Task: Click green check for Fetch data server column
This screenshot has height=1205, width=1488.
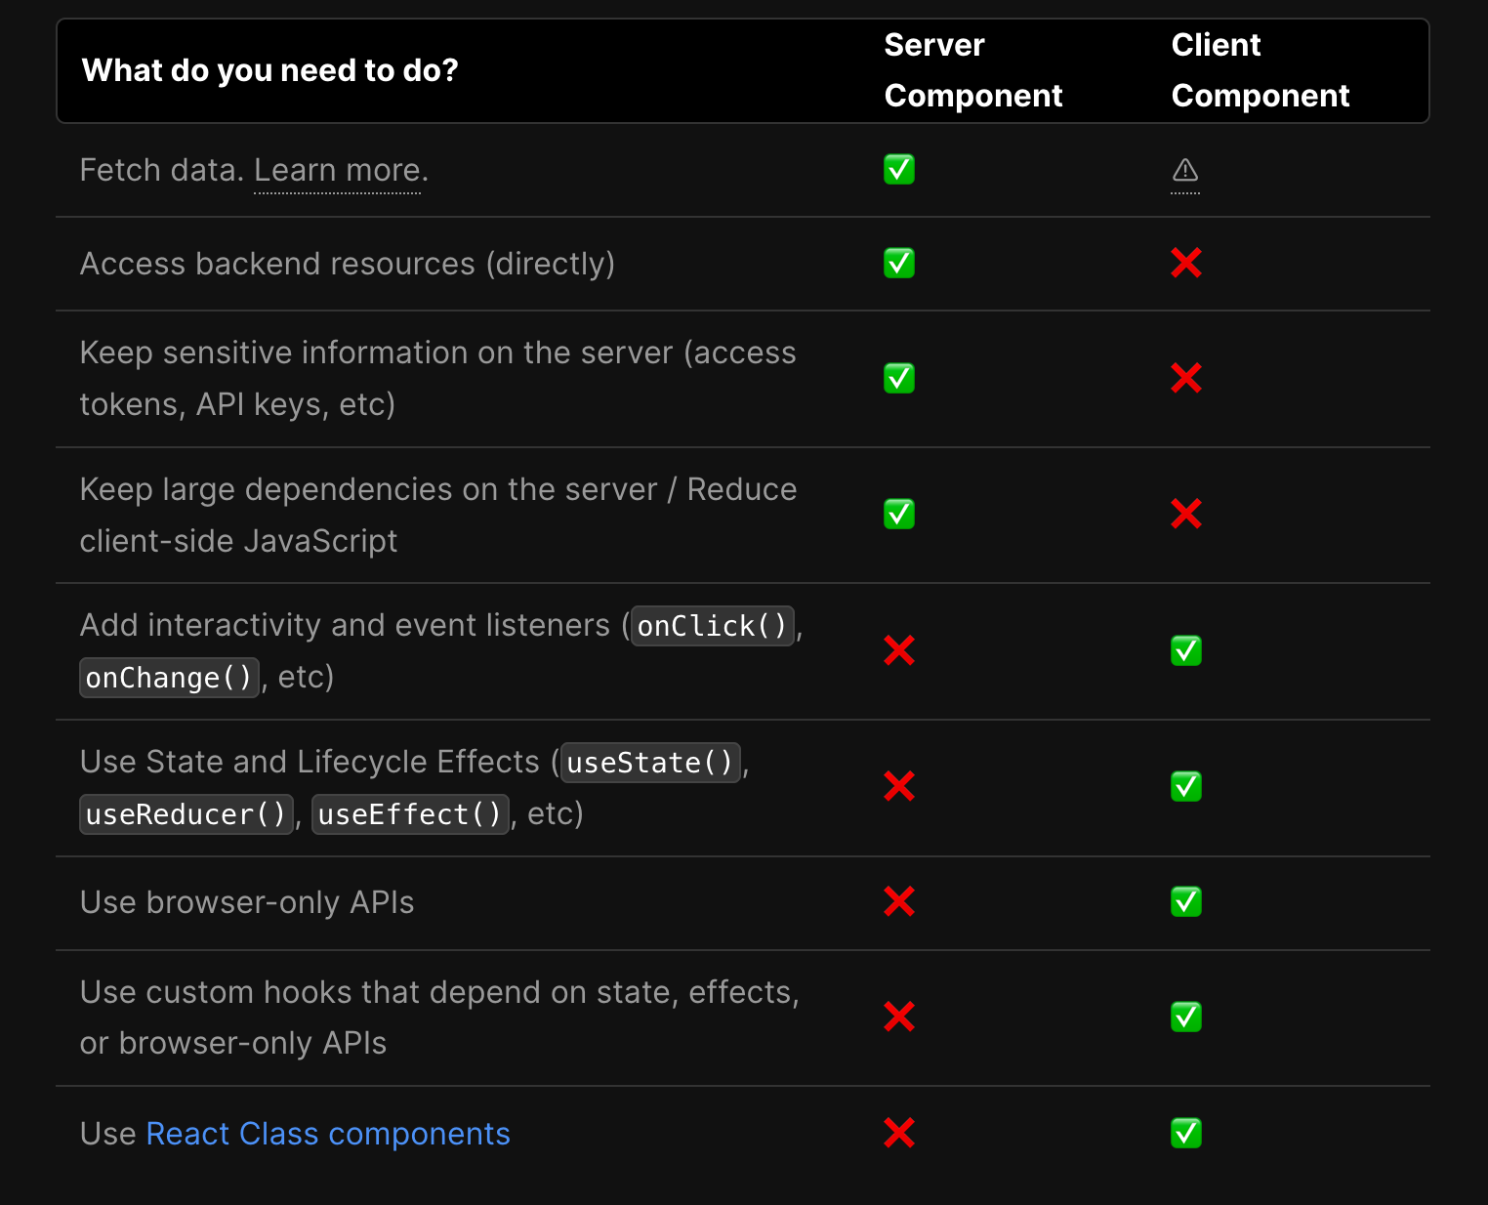Action: (x=899, y=170)
